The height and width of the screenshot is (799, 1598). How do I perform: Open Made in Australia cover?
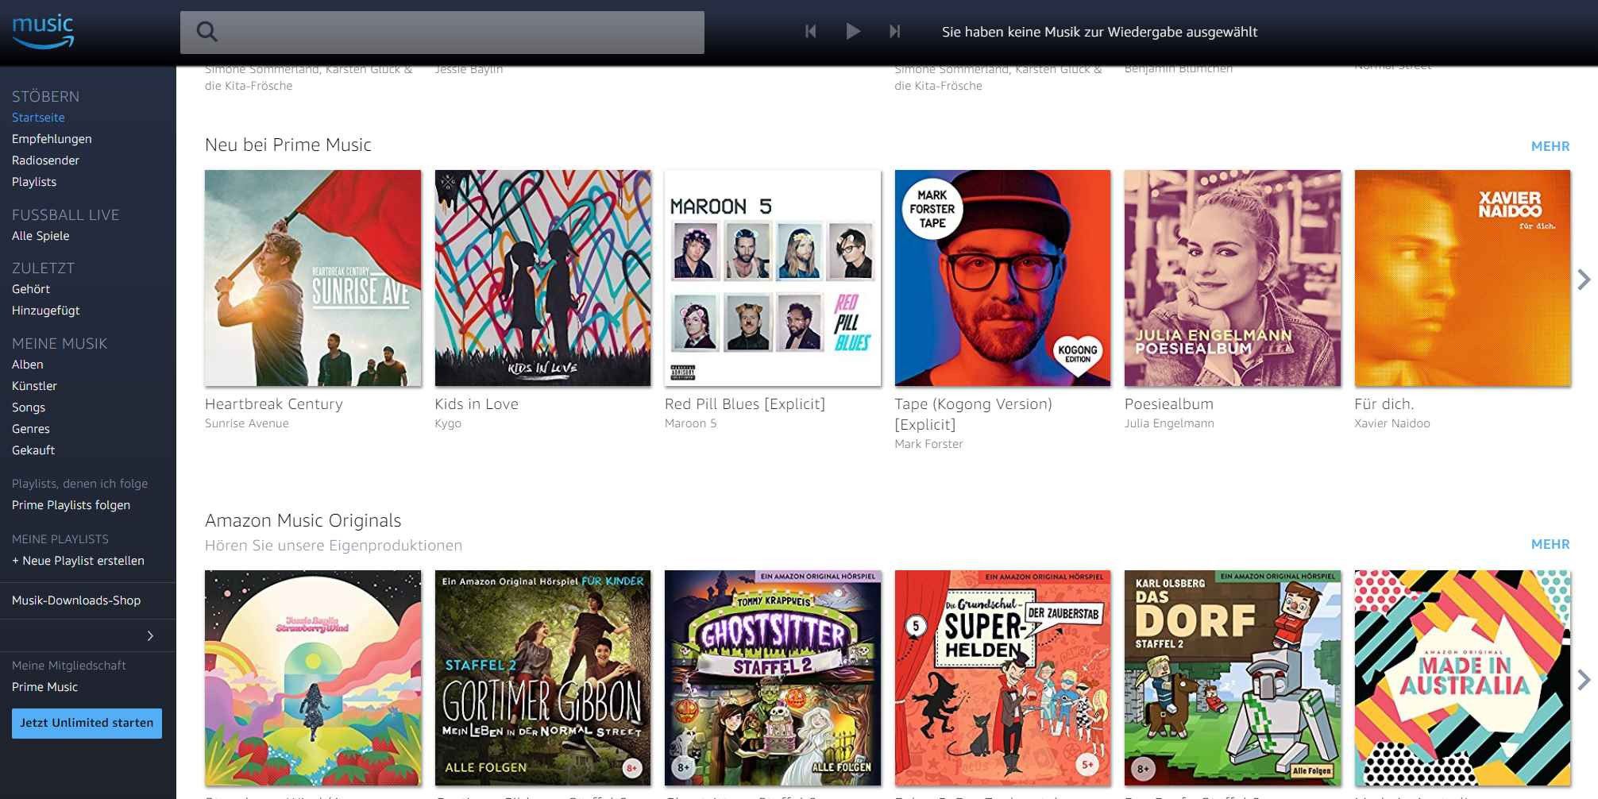coord(1463,678)
